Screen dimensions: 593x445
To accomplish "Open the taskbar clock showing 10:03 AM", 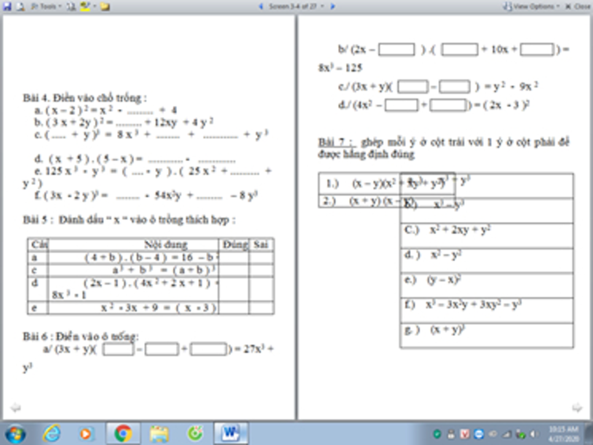I will pos(563,434).
